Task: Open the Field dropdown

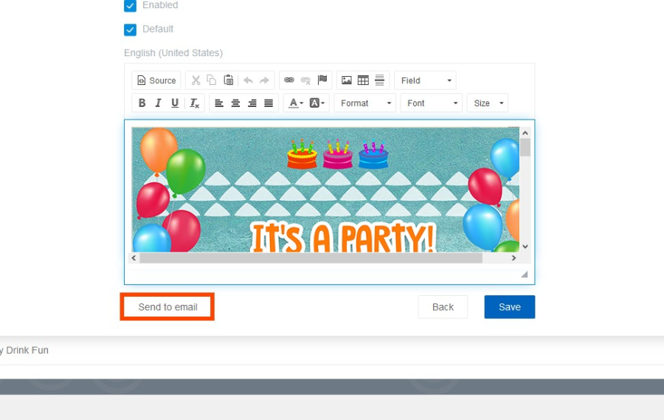Action: 425,80
